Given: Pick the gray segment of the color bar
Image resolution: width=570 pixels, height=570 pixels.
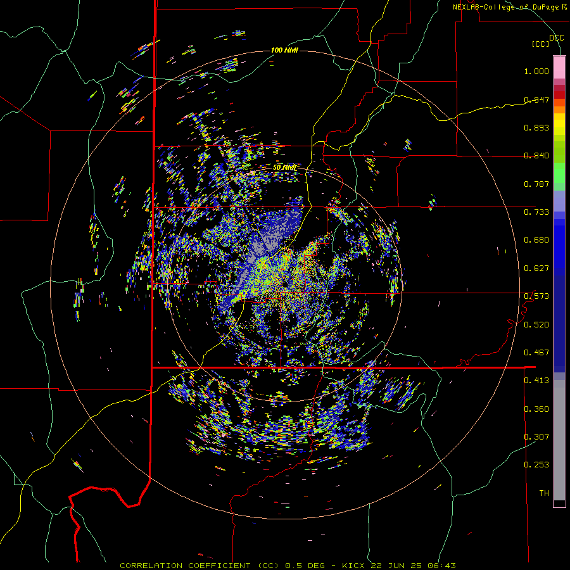Looking at the screenshot, I should [559, 440].
